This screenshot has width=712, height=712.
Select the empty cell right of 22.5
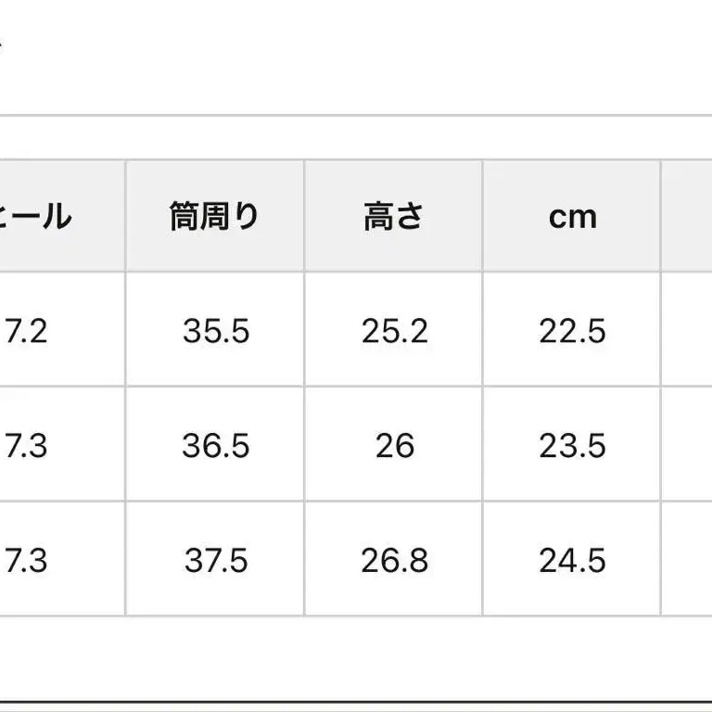[x=687, y=331]
